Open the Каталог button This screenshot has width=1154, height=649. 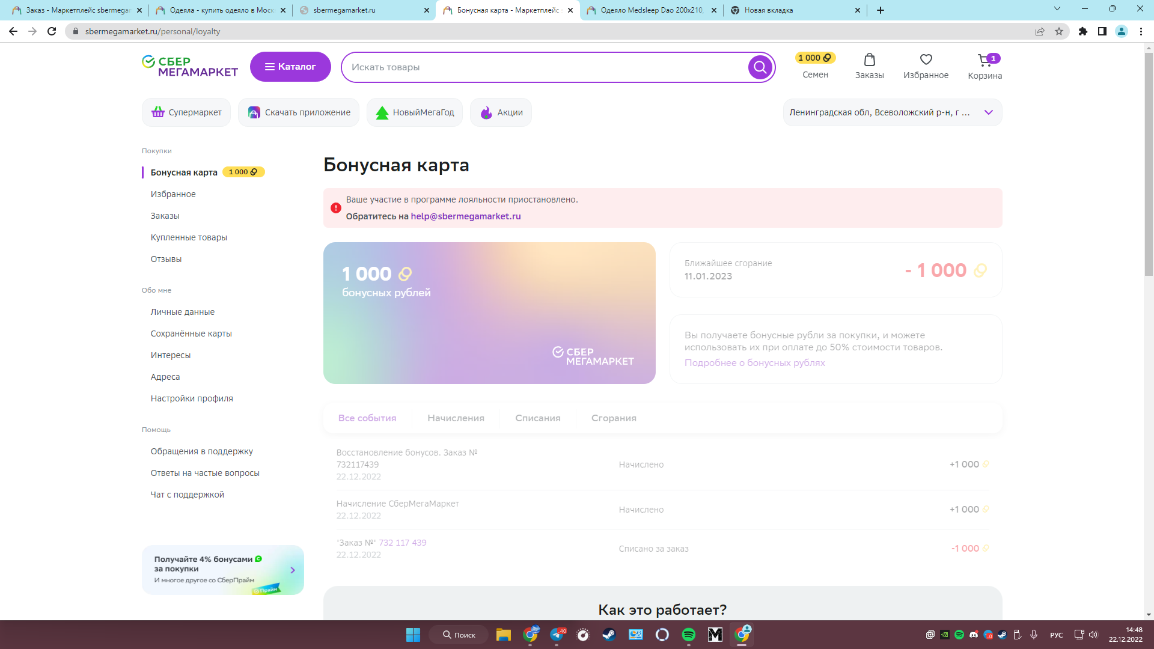(x=290, y=67)
